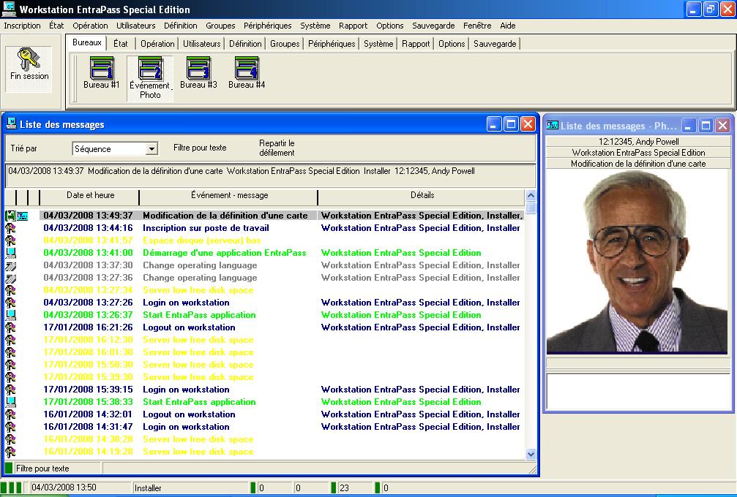Click the computer icon on the 15:38:33 Start EntraPass row
737x497 pixels.
click(x=10, y=402)
